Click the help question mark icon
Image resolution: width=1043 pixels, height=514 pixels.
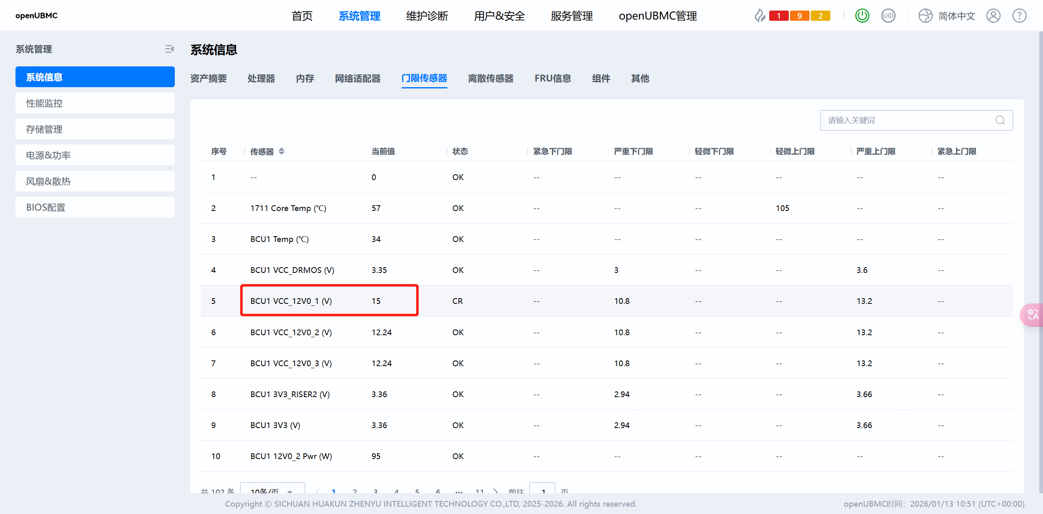pyautogui.click(x=1019, y=16)
